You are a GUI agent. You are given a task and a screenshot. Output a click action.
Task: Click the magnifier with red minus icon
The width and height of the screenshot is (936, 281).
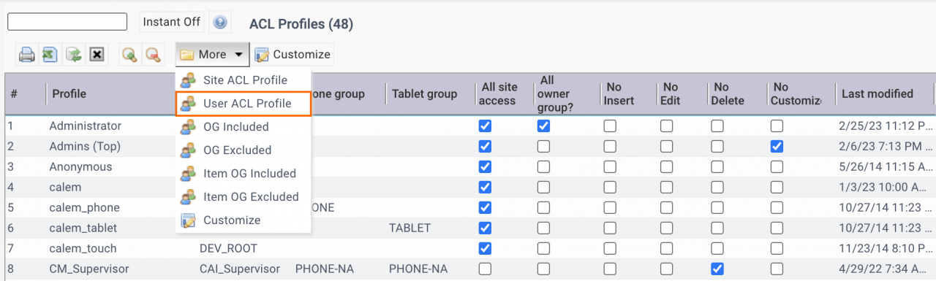[x=153, y=55]
